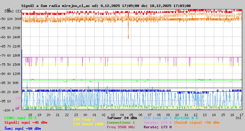Image resolution: width=245 pixels, height=131 pixels.
Task: Click the '18' hour label on x-axis
Action: 30,115
